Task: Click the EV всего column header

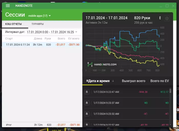Action: (74, 39)
